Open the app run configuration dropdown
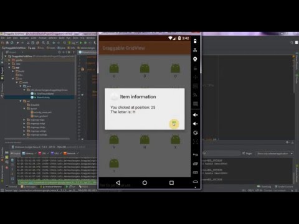 [74, 43]
